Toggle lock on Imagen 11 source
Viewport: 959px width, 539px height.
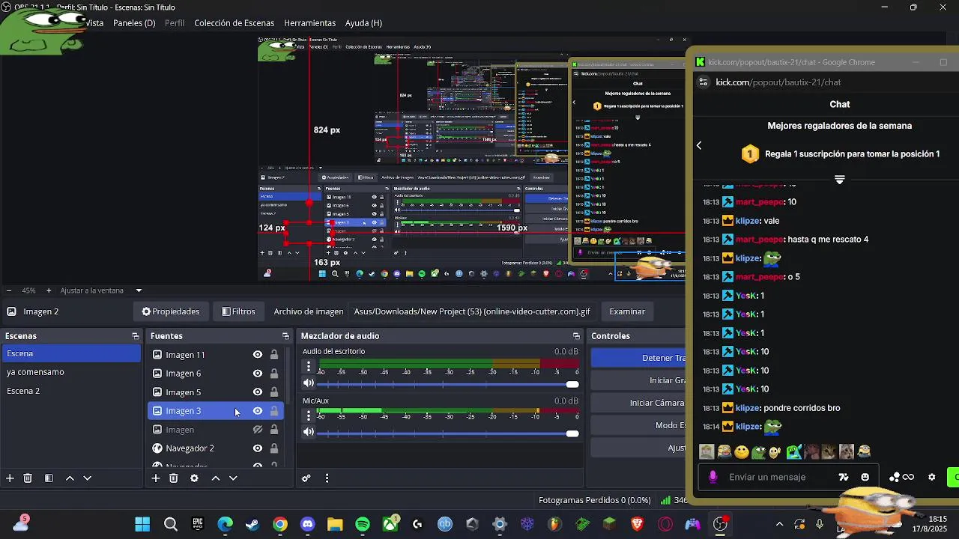(x=274, y=355)
